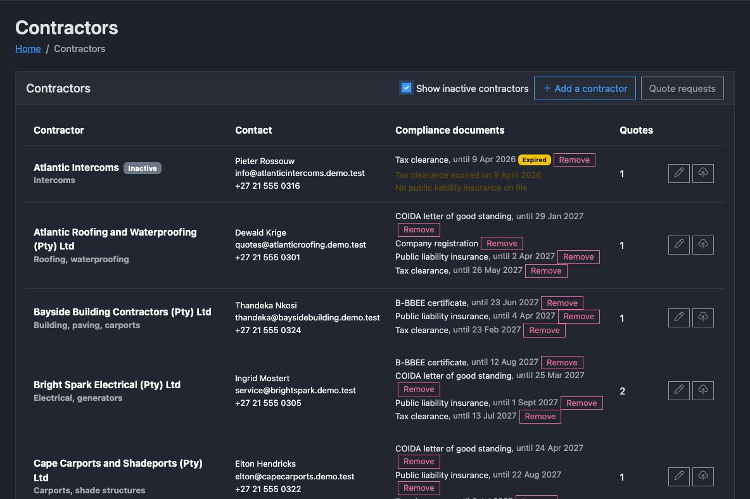Remove Bayside B-BBEE certificate
The height and width of the screenshot is (499, 750).
562,303
